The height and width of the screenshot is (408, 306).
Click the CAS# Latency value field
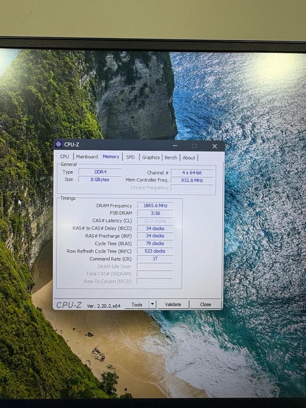[x=155, y=221]
